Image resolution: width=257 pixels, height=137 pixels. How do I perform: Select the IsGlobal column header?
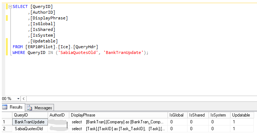pyautogui.click(x=177, y=115)
